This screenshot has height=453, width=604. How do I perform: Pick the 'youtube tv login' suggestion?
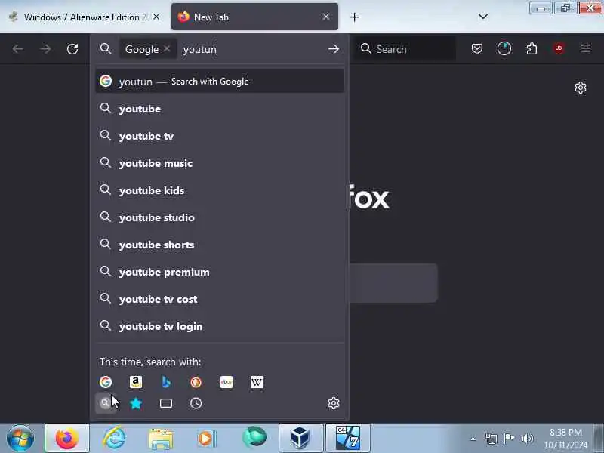[x=220, y=326]
